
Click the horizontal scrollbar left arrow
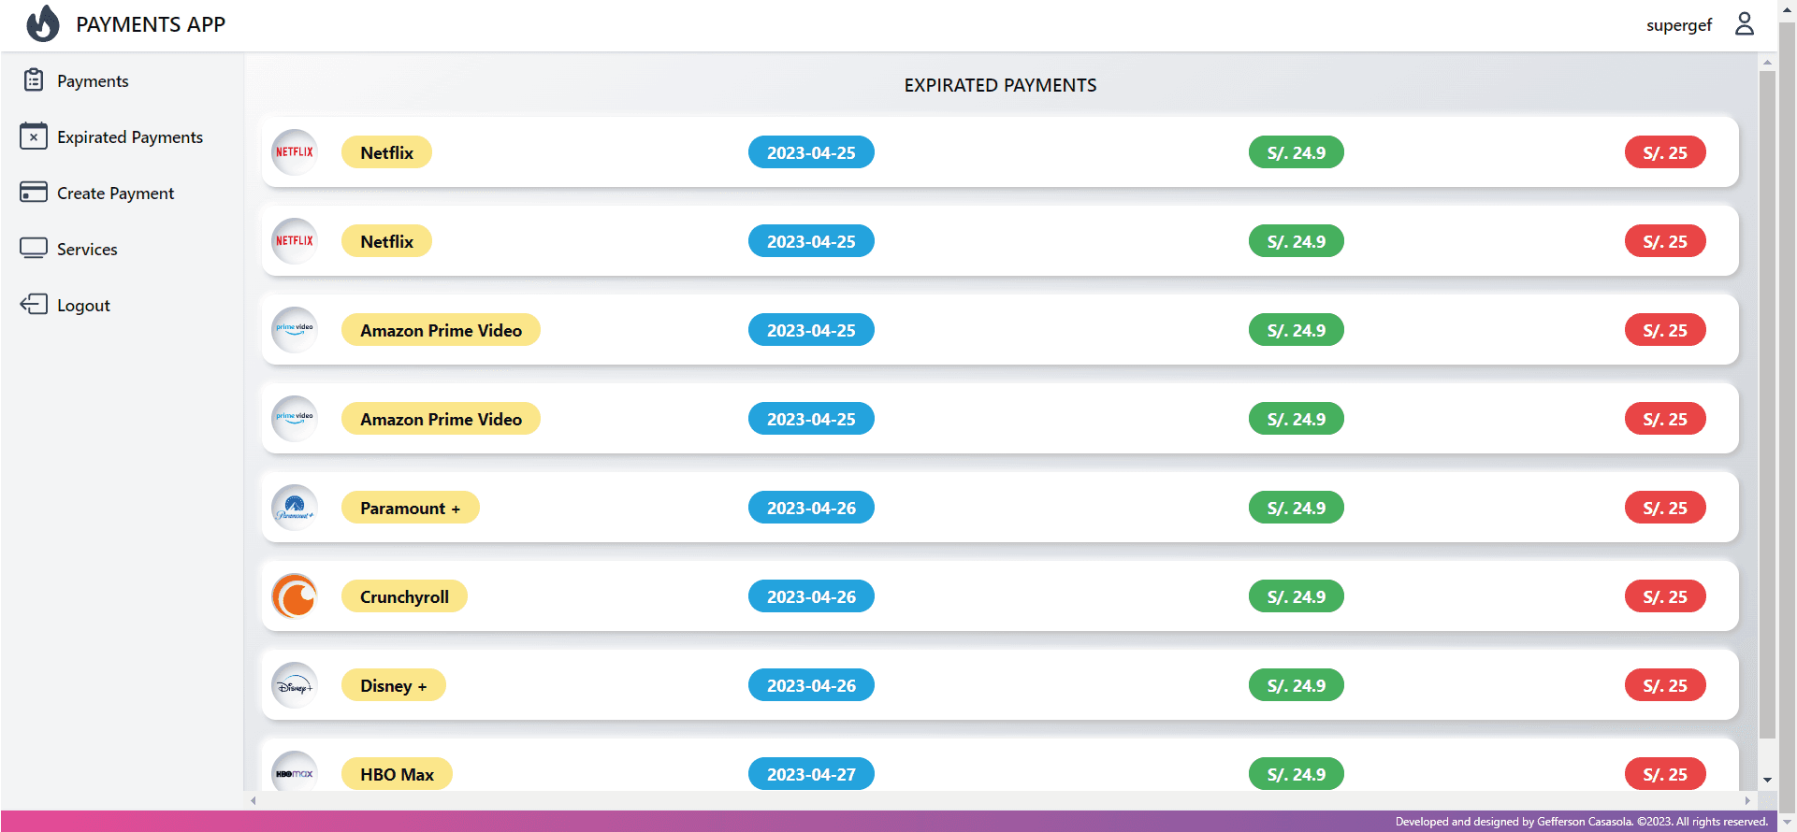(254, 801)
